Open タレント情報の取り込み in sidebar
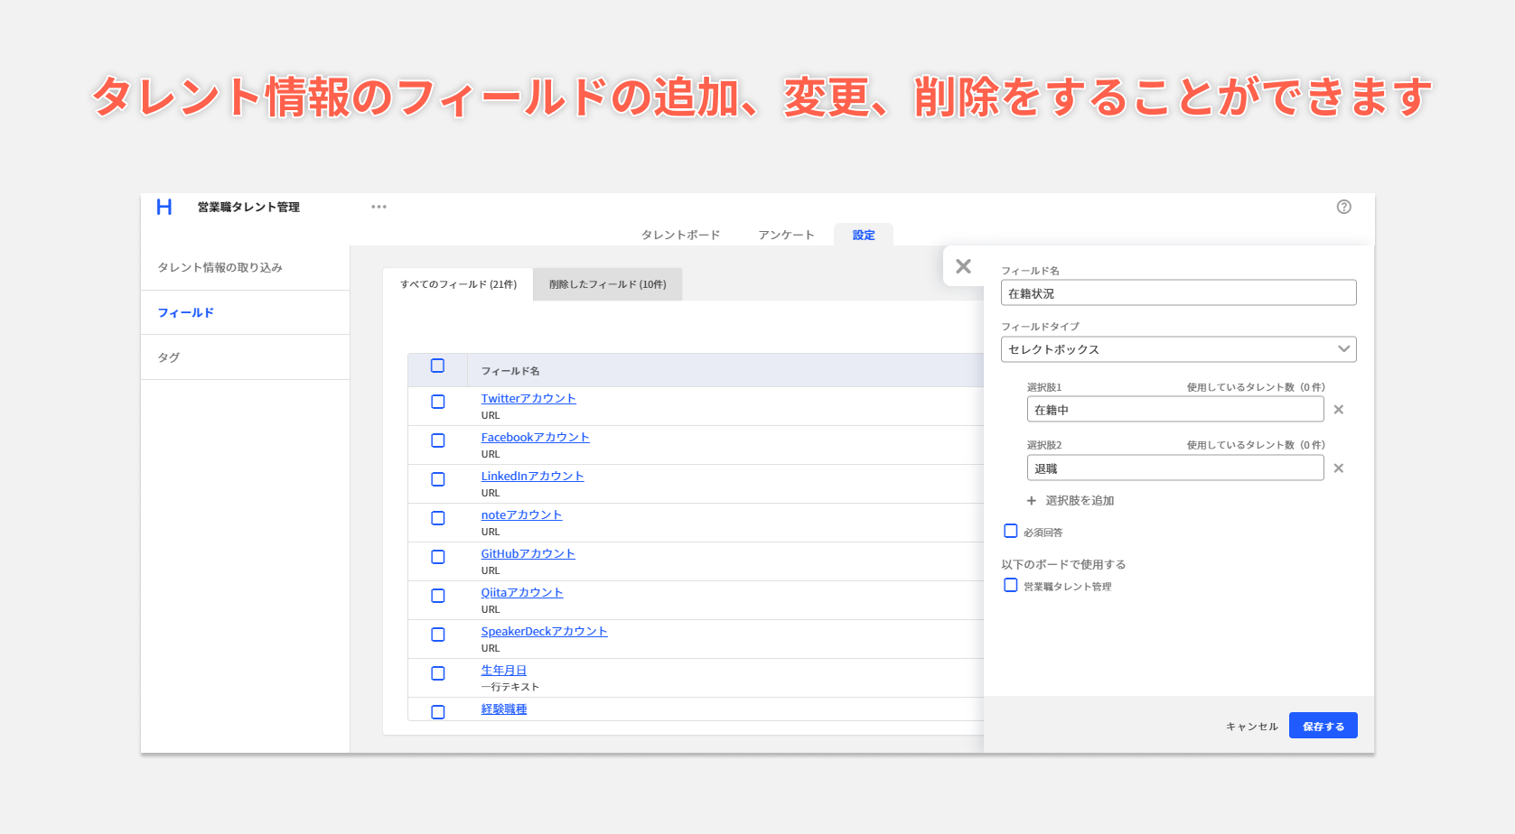Image resolution: width=1515 pixels, height=834 pixels. point(245,267)
